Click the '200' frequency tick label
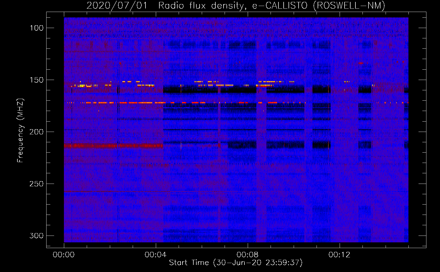This screenshot has width=440, height=272. coord(37,132)
